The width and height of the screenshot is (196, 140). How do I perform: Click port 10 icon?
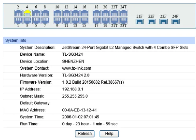[57, 13]
